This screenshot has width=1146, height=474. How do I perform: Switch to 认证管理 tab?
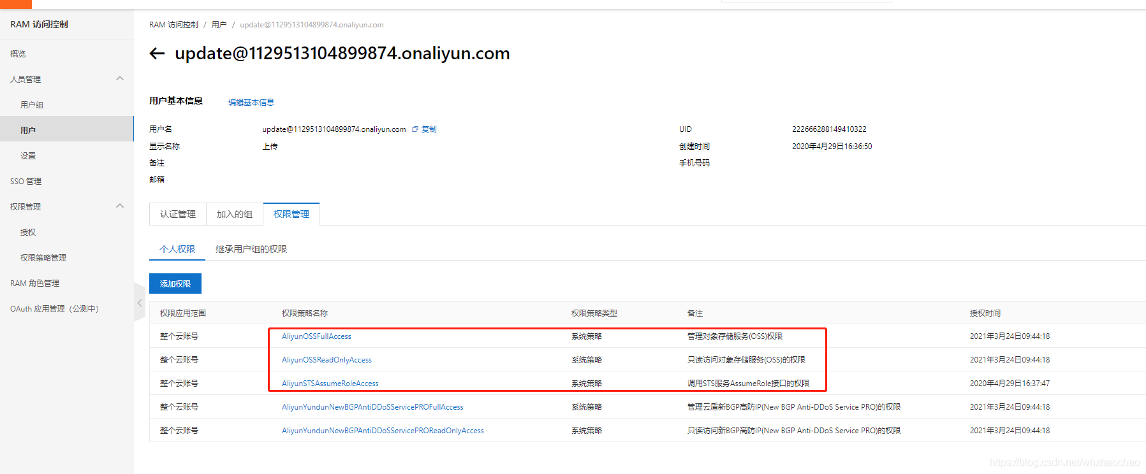pos(178,214)
